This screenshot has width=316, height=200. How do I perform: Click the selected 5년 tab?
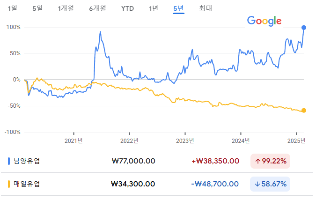click(x=179, y=9)
